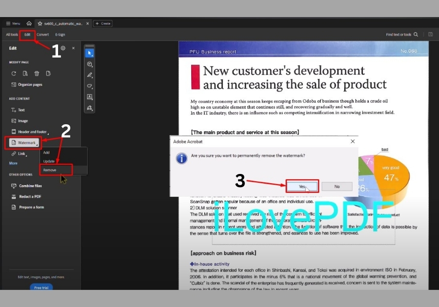Click the Free trial button
The width and height of the screenshot is (439, 307).
pyautogui.click(x=41, y=287)
